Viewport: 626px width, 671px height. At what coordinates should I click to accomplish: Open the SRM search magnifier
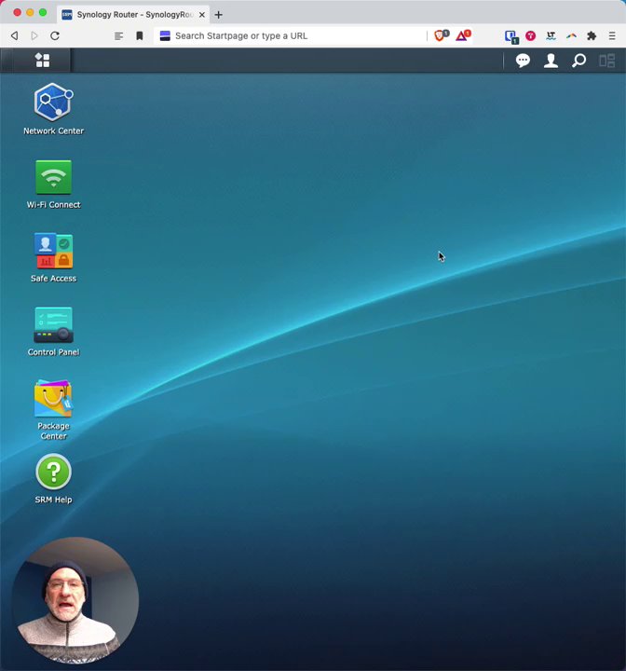click(578, 61)
